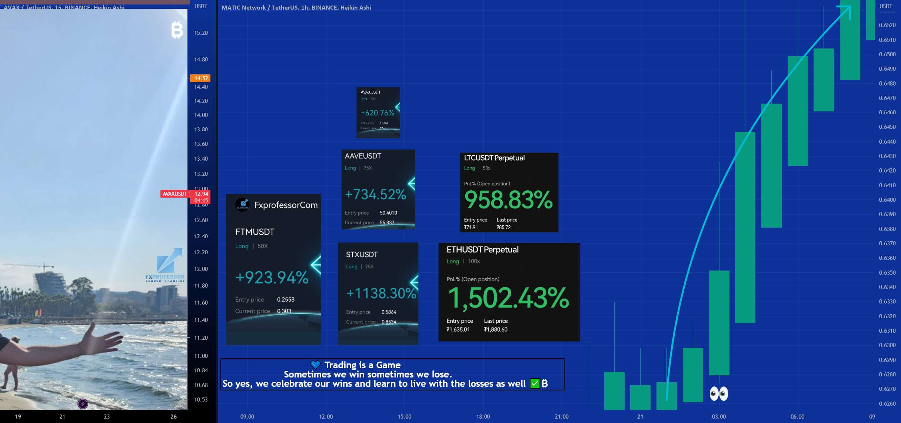Click date 23 on the AVAX time axis
This screenshot has height=423, width=901.
(107, 416)
